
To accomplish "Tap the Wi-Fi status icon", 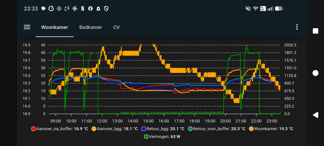I will coord(256,8).
